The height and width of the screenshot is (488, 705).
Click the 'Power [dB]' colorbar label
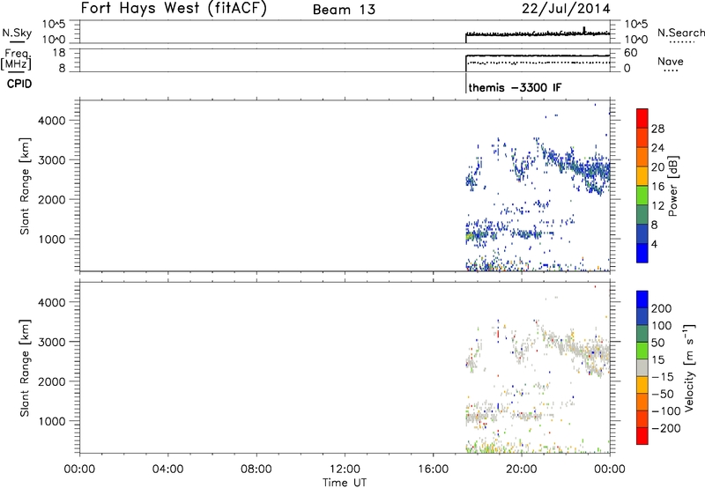pyautogui.click(x=672, y=186)
